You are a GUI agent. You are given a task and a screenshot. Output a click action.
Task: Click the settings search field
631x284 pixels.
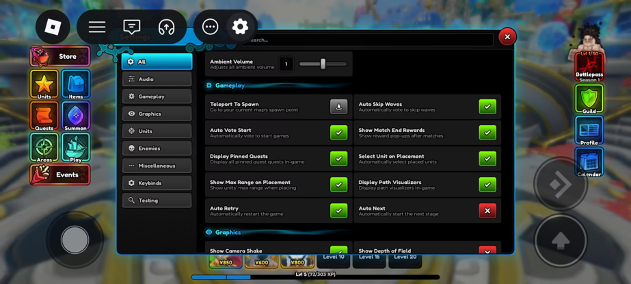point(368,40)
